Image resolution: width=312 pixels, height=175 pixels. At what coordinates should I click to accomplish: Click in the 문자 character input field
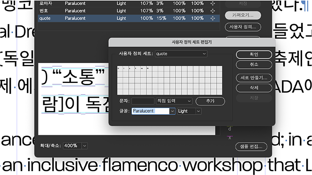(x=143, y=101)
